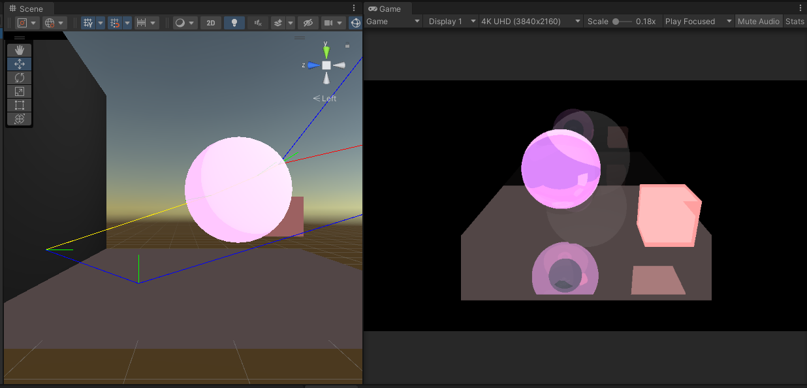Expand the 4K UHD resolution dropdown
The width and height of the screenshot is (807, 388).
coord(530,22)
